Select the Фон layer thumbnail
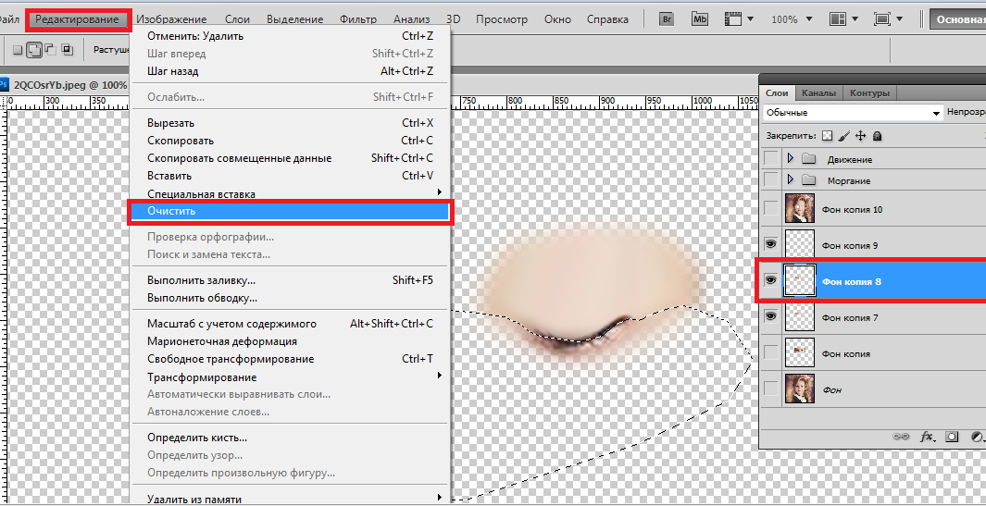The width and height of the screenshot is (986, 506). [800, 389]
